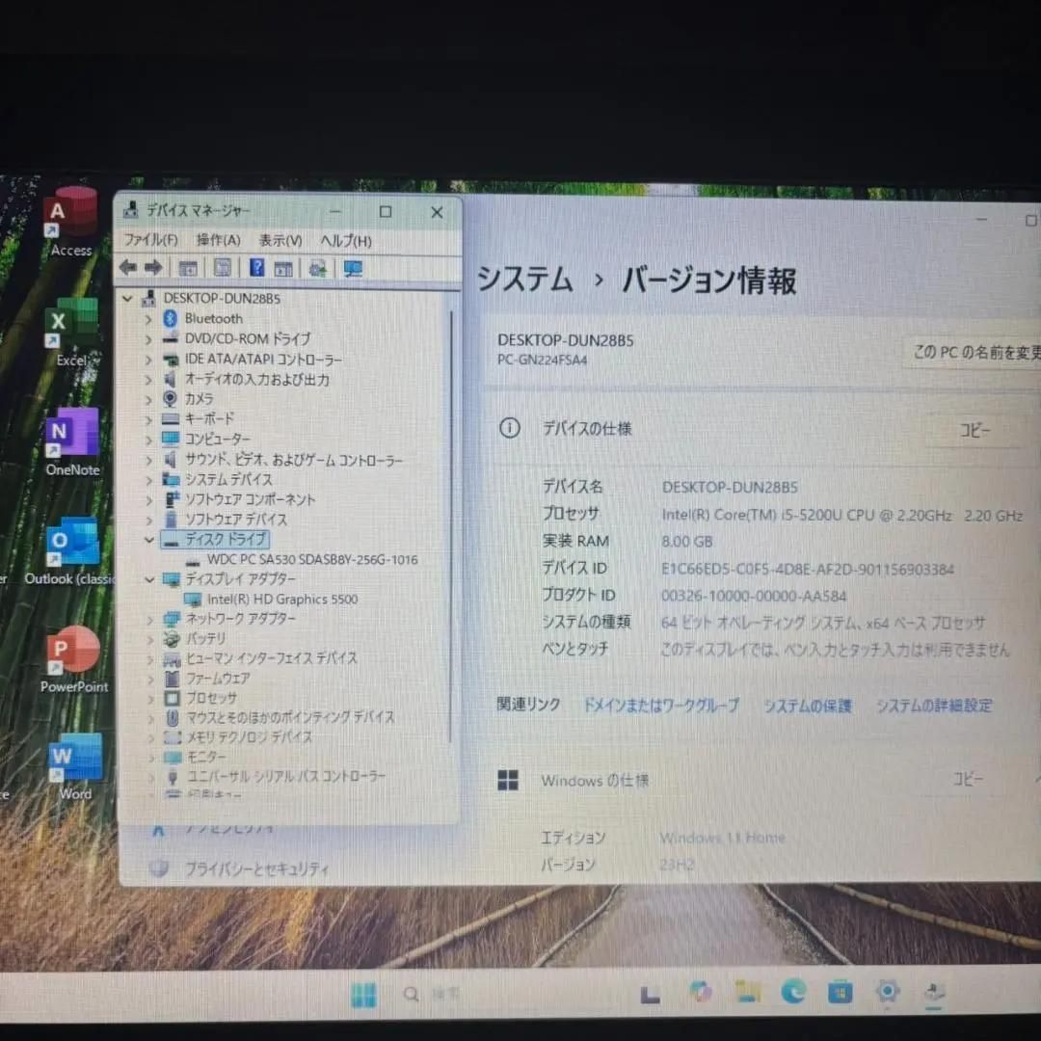Collapse the ディスプレイ アダプター node
This screenshot has width=1041, height=1041.
point(149,579)
